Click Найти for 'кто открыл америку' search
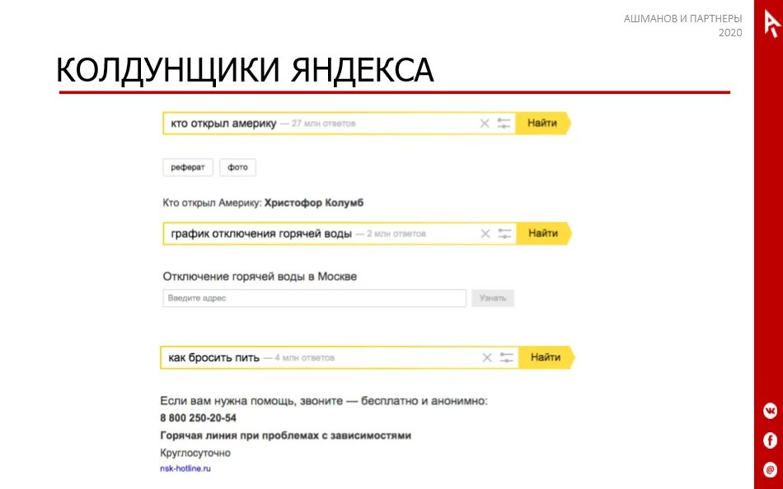Screen dimensions: 783x489 (543, 123)
